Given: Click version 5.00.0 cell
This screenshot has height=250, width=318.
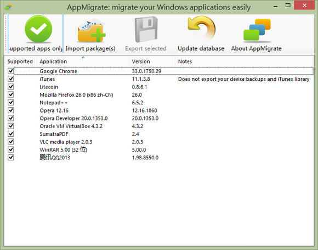Looking at the screenshot, I should (139, 150).
